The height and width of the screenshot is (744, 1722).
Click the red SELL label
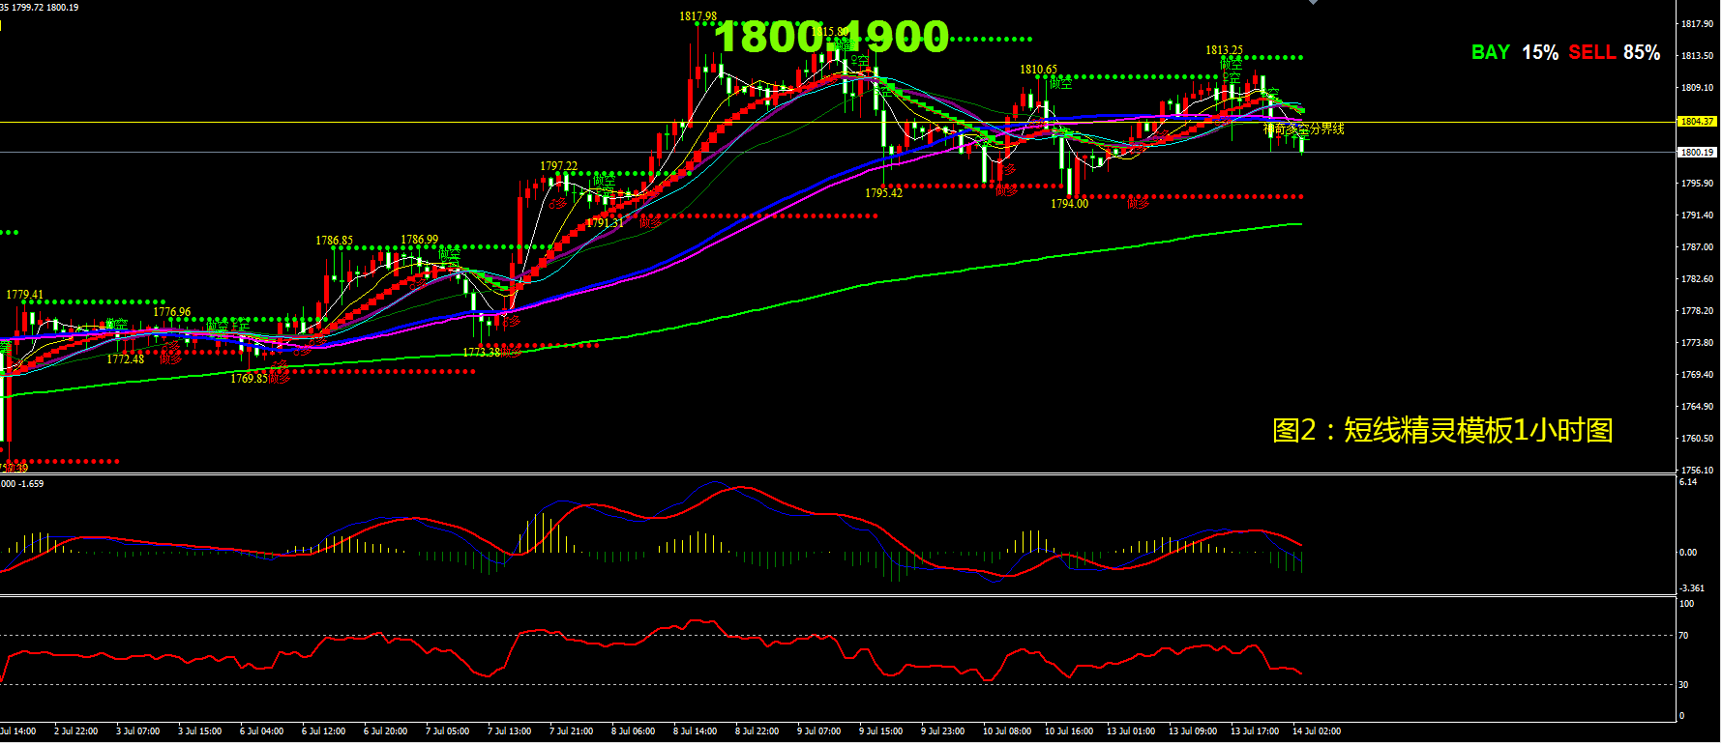[x=1592, y=52]
